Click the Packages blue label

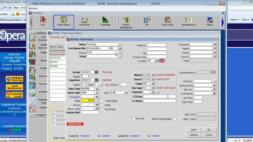click(x=75, y=97)
